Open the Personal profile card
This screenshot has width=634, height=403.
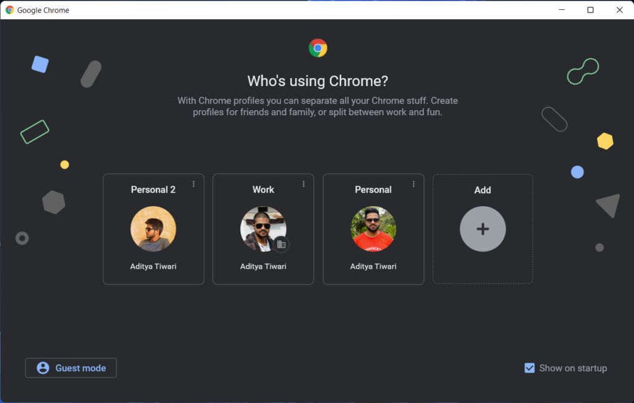tap(373, 229)
